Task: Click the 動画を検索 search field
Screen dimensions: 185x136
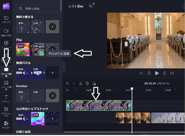Action: point(38,8)
